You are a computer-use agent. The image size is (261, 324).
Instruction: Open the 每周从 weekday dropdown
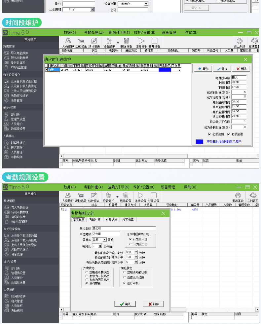click(104, 239)
